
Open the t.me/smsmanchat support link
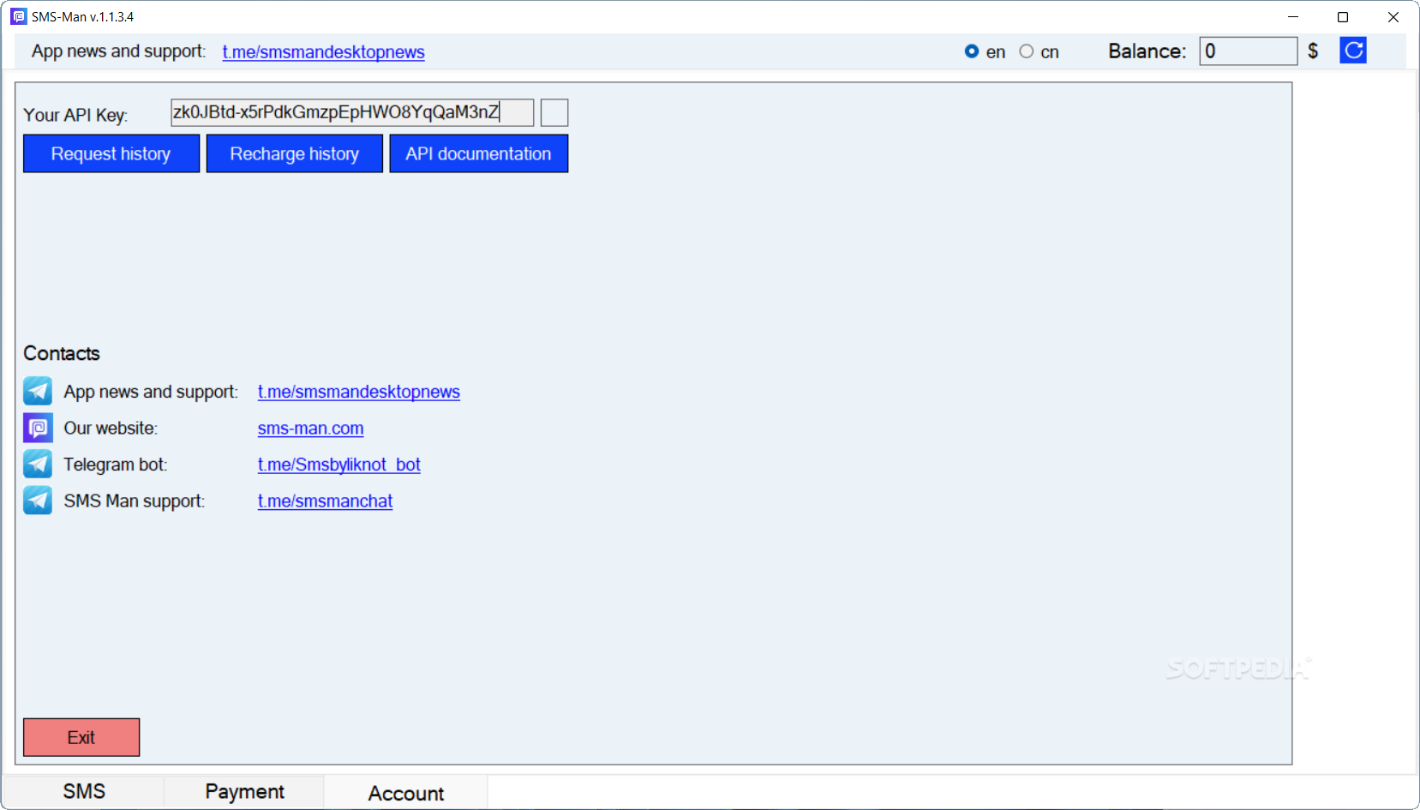326,501
